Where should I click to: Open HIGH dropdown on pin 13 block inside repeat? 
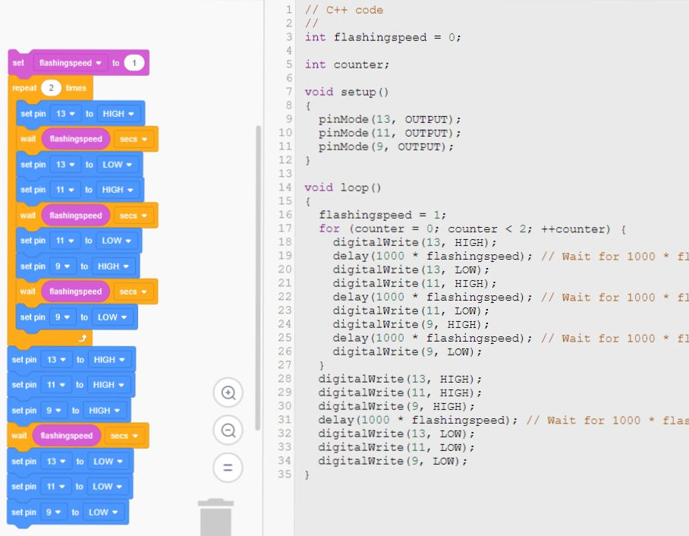pos(118,114)
